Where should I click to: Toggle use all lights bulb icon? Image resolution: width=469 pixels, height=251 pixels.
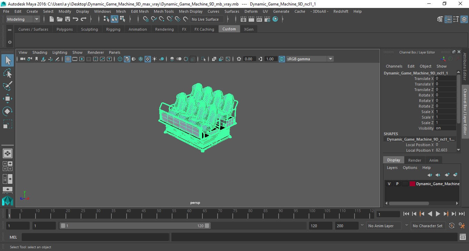154,59
